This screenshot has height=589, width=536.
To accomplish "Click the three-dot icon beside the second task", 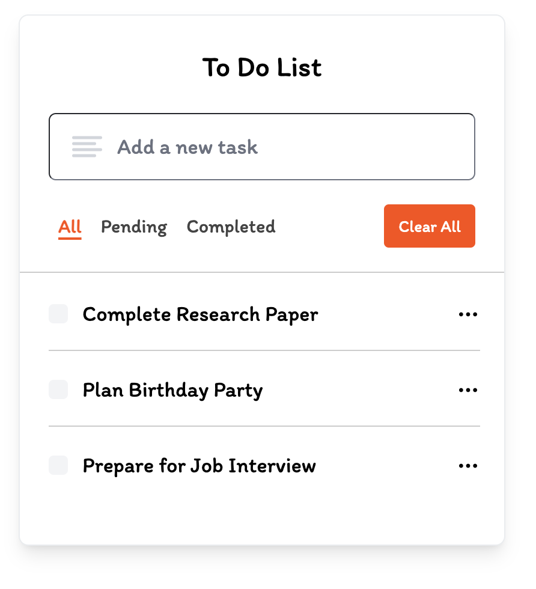I will pos(468,389).
